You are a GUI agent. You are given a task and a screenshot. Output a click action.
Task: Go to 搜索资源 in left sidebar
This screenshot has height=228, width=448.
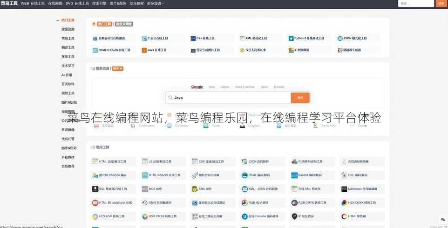[x=68, y=29]
